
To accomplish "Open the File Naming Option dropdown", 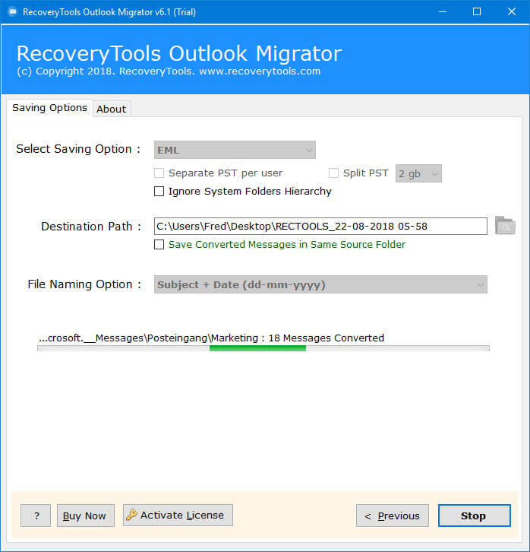I will (x=320, y=284).
